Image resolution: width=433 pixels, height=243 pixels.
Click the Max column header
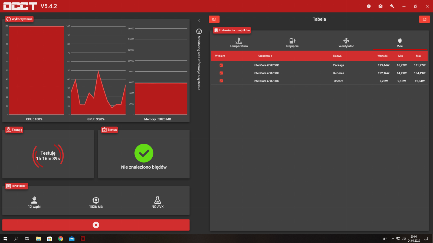click(419, 56)
